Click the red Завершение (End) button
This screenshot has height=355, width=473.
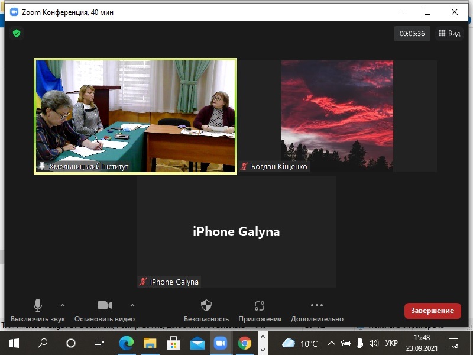[x=432, y=311]
